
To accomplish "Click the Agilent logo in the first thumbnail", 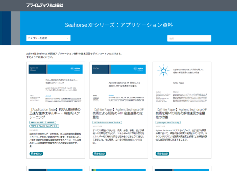I will (75, 69).
